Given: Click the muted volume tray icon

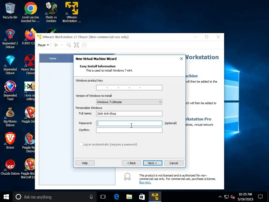Looking at the screenshot, I should click(x=233, y=197).
